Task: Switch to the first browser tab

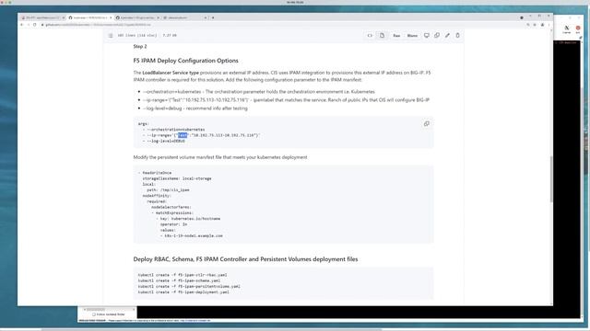Action: 42,17
